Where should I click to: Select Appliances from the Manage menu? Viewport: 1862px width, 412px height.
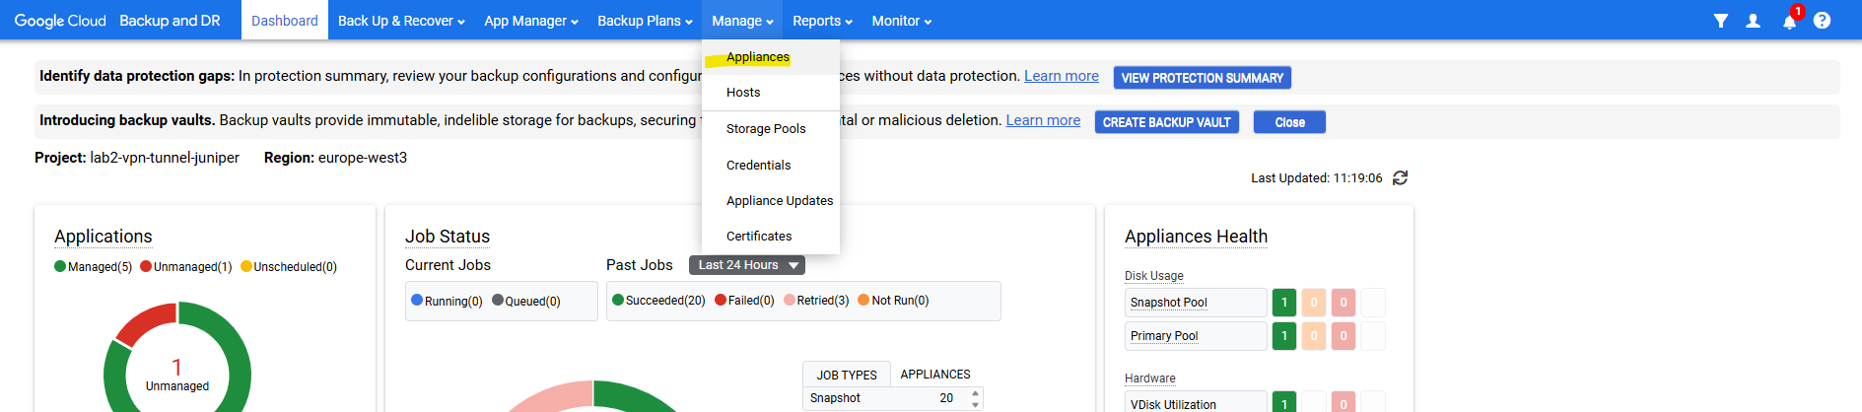(x=757, y=57)
